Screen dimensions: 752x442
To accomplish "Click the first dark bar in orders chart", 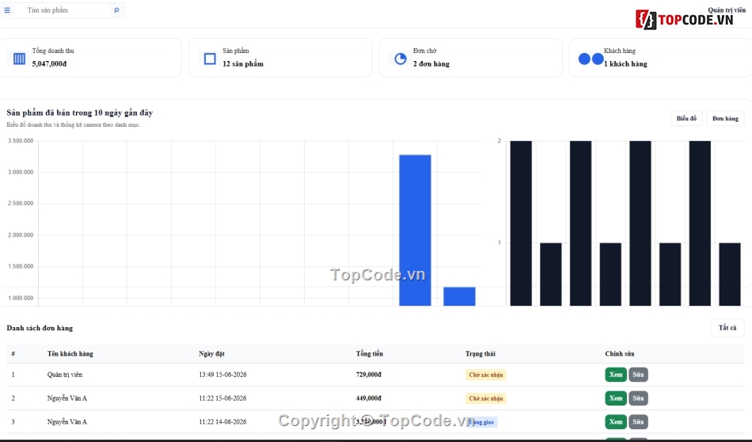I will click(x=521, y=223).
